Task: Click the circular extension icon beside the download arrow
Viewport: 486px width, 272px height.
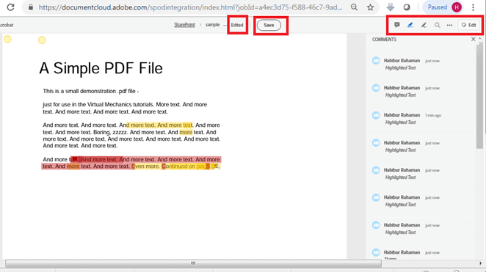Action: (407, 7)
